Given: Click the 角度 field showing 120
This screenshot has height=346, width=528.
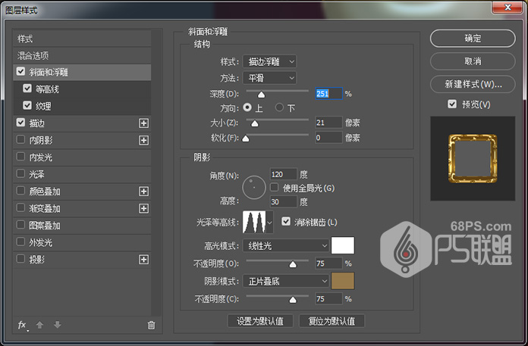Looking at the screenshot, I should [284, 174].
